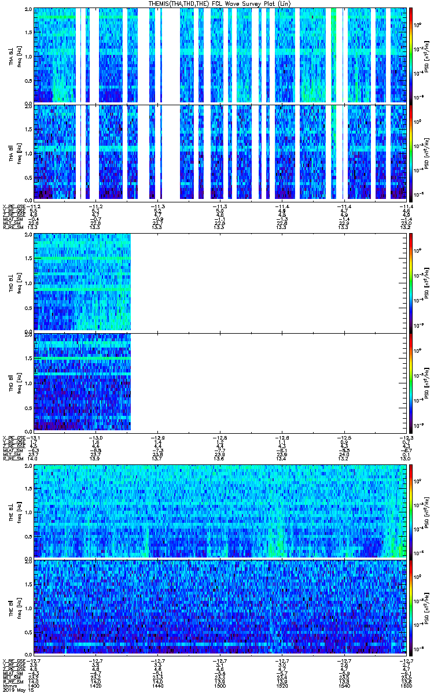Click the plot title THEMIS FGL Wave Survey Plot
434x694 pixels.
pyautogui.click(x=220, y=3)
